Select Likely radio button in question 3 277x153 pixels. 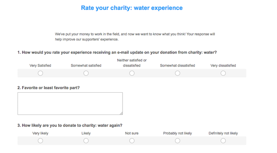(86, 141)
